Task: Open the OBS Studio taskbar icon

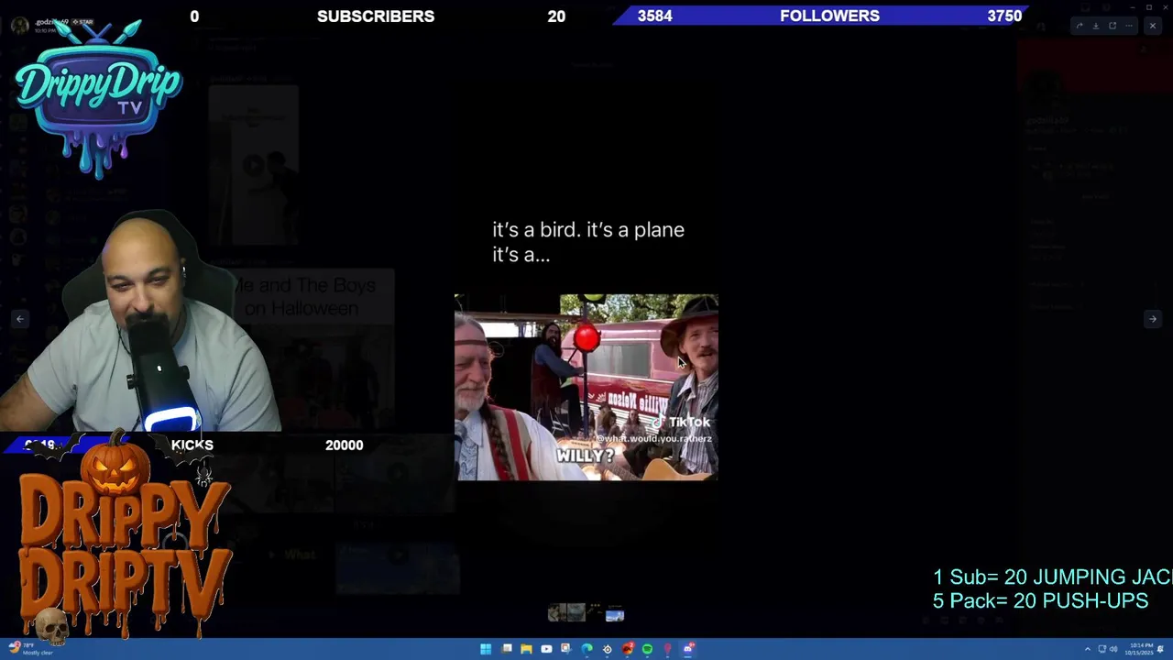Action: point(607,649)
